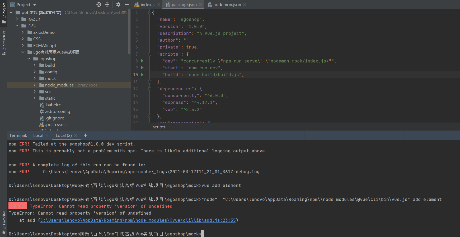Image resolution: width=460 pixels, height=237 pixels.
Task: Open the 1: Project side tool window
Action: click(4, 13)
